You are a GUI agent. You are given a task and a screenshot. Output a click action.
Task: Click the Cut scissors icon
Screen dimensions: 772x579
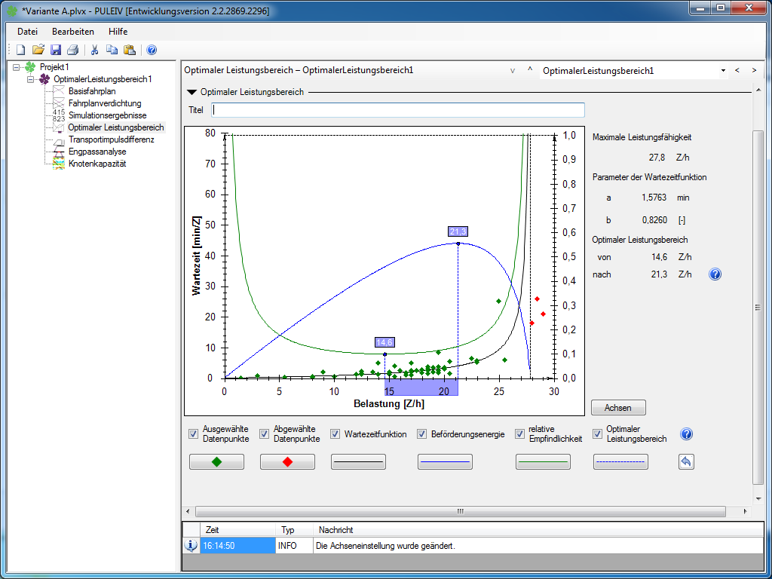[95, 50]
